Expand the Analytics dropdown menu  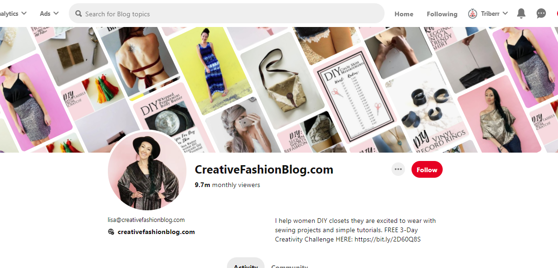tap(13, 13)
